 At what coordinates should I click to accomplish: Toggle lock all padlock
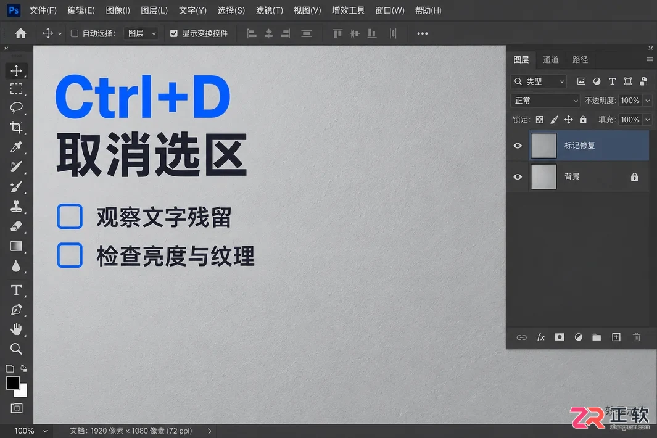[583, 120]
